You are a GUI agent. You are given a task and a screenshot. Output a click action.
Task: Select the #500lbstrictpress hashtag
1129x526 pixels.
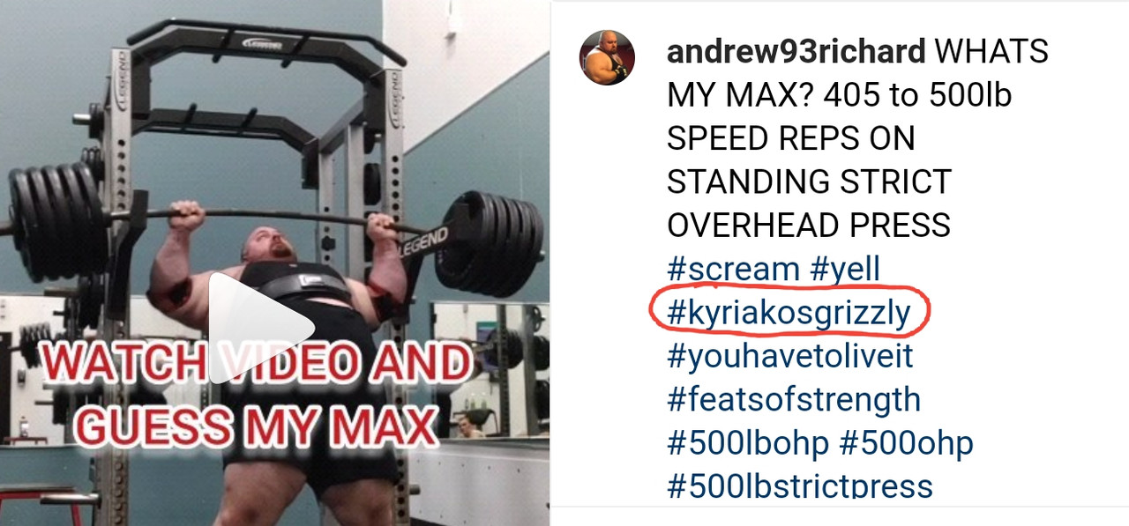800,485
